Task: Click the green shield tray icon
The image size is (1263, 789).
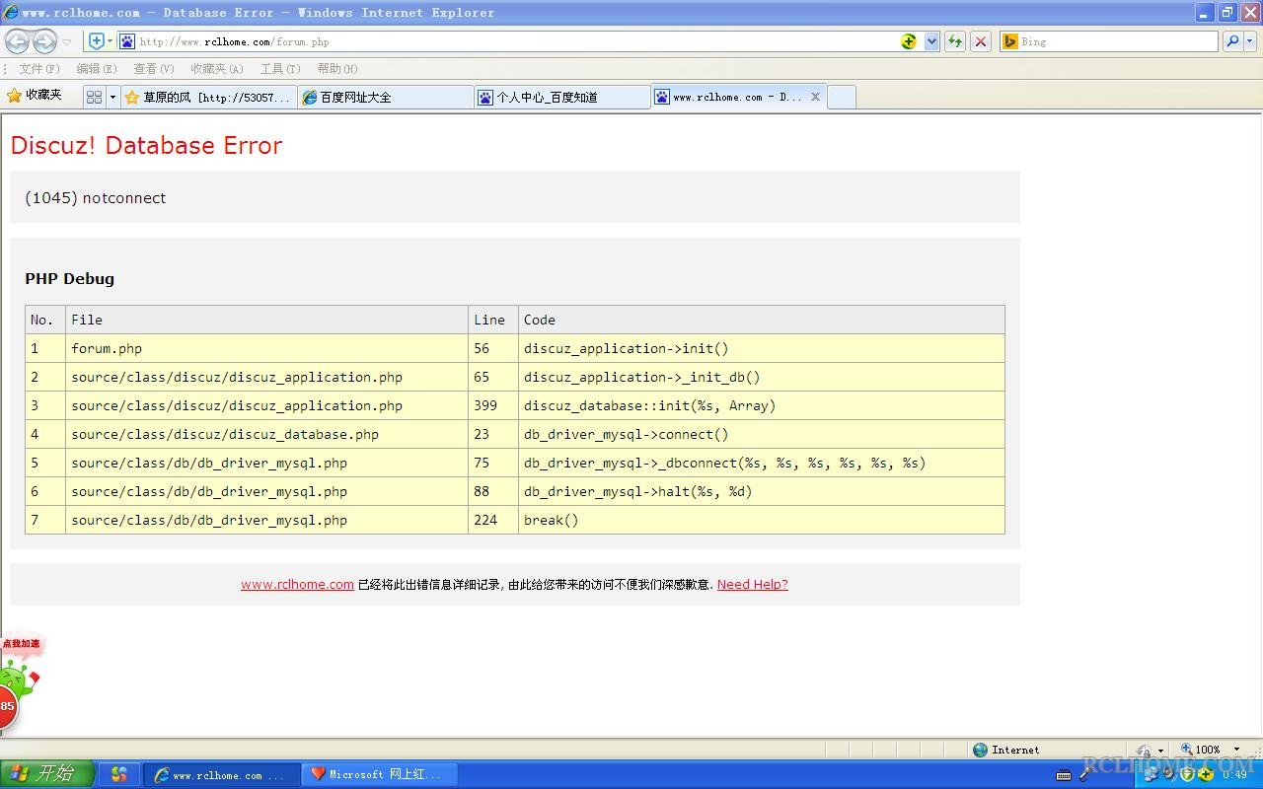Action: 1187,775
